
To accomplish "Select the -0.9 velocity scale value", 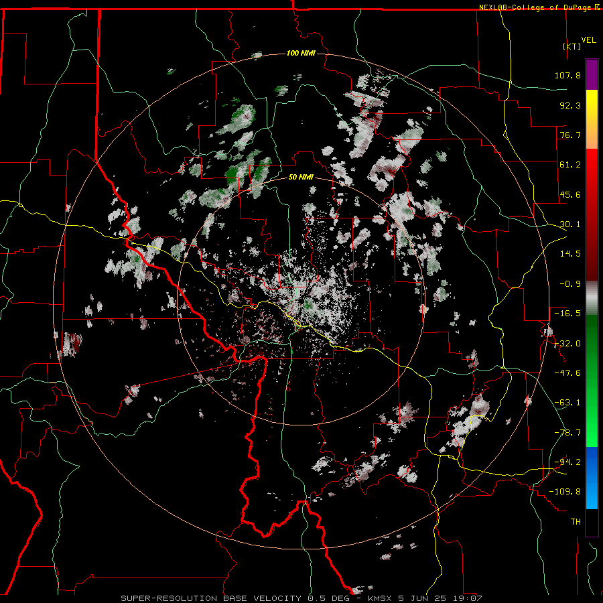I will click(x=570, y=284).
